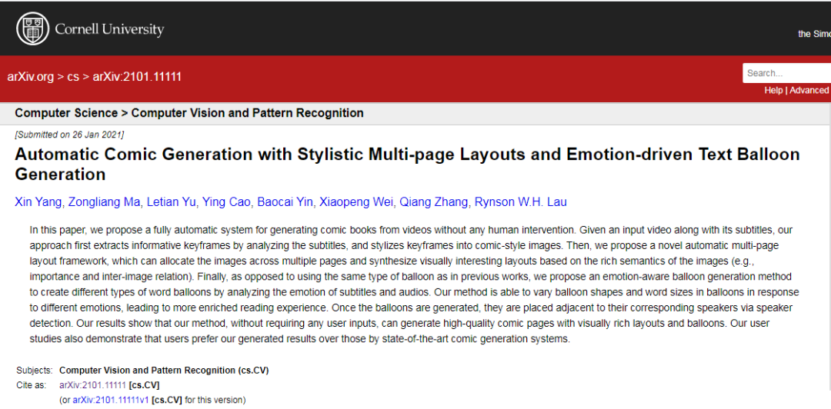Click the 'Subjects:' label

tap(35, 371)
